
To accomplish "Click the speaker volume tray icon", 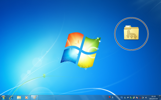I will coord(146,98).
